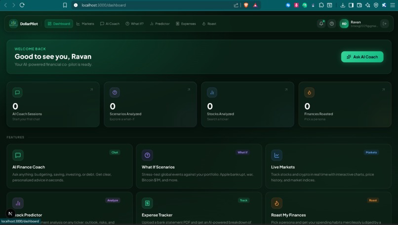Image resolution: width=398 pixels, height=225 pixels.
Task: Click the 'Explore a what-if' text
Action: [122, 119]
